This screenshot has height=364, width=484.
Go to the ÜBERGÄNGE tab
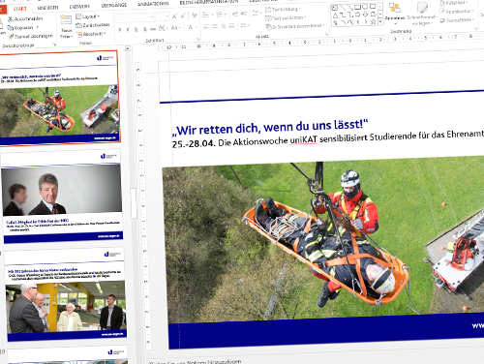113,5
